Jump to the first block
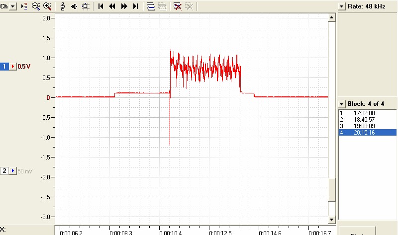Screen dimensions: 398x235 click(x=100, y=6)
